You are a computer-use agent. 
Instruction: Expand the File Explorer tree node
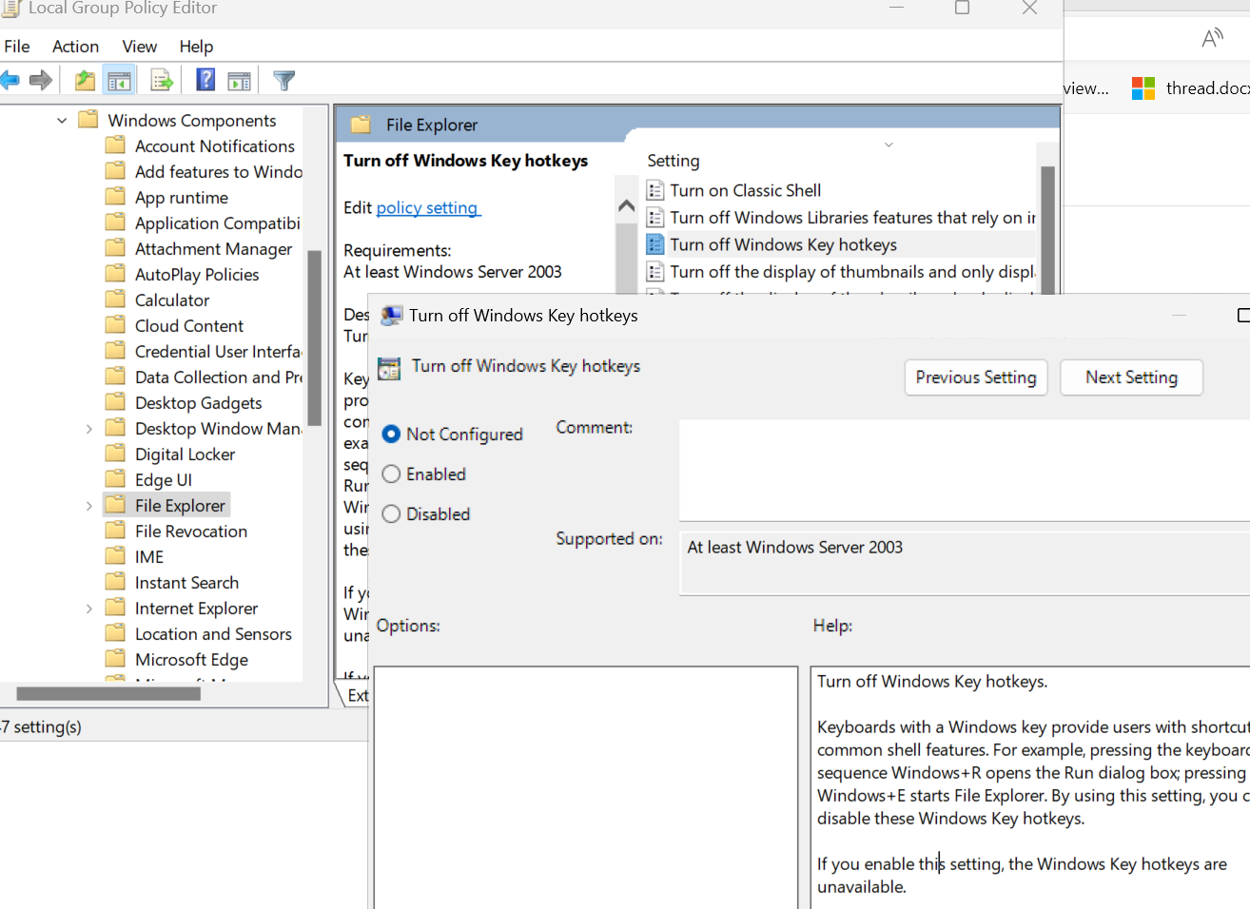(89, 506)
